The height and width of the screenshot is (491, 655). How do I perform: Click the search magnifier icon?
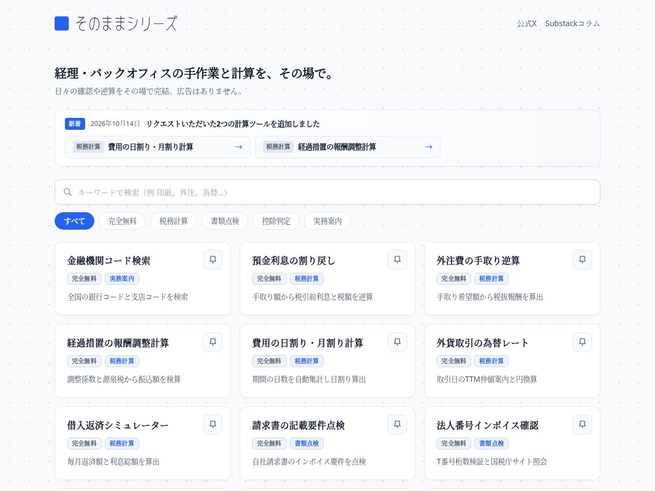(x=68, y=192)
